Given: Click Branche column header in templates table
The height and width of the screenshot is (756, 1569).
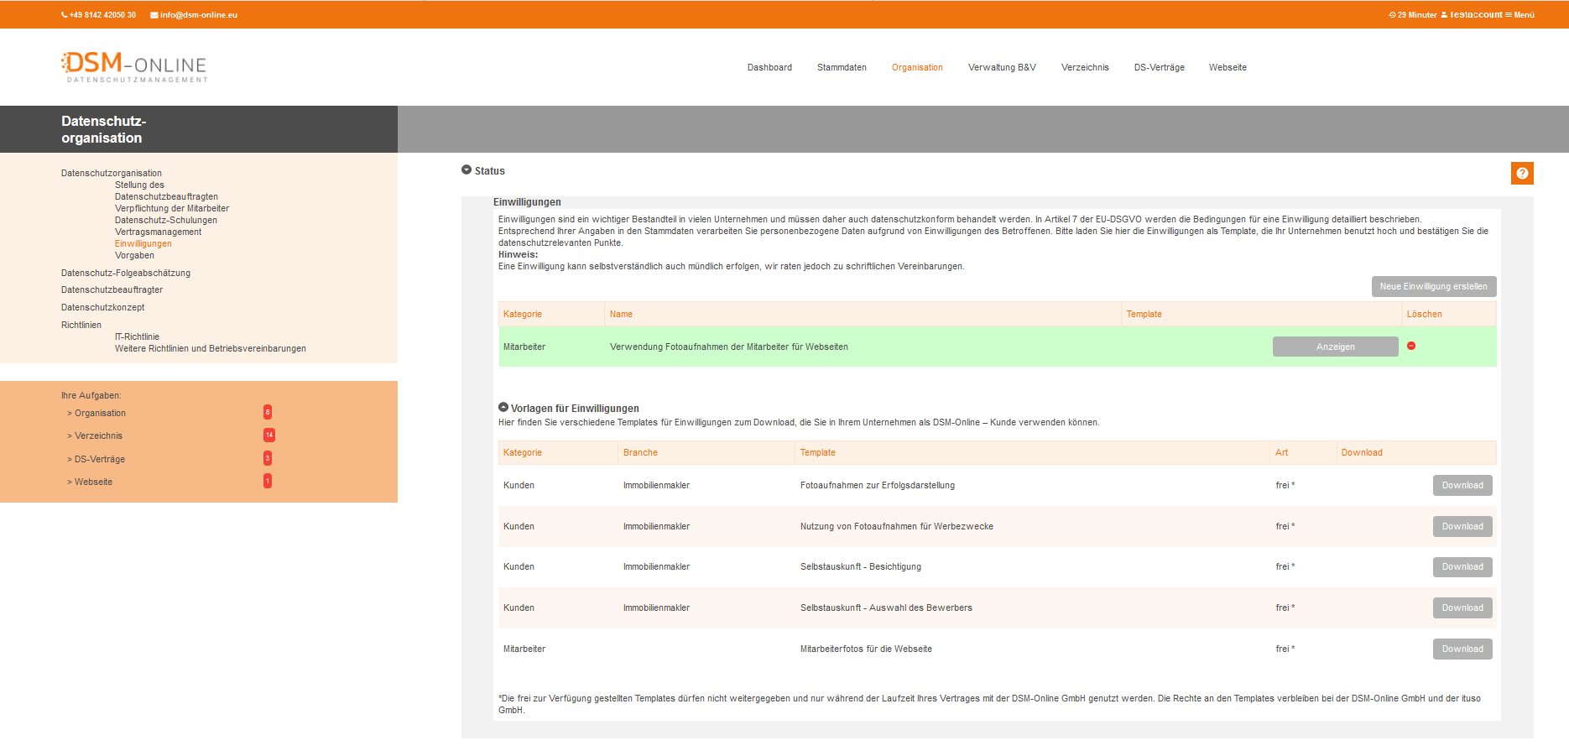Looking at the screenshot, I should point(640,452).
